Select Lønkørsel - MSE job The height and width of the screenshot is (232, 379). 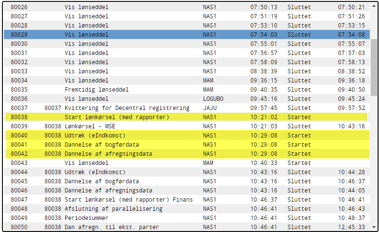(x=186, y=126)
